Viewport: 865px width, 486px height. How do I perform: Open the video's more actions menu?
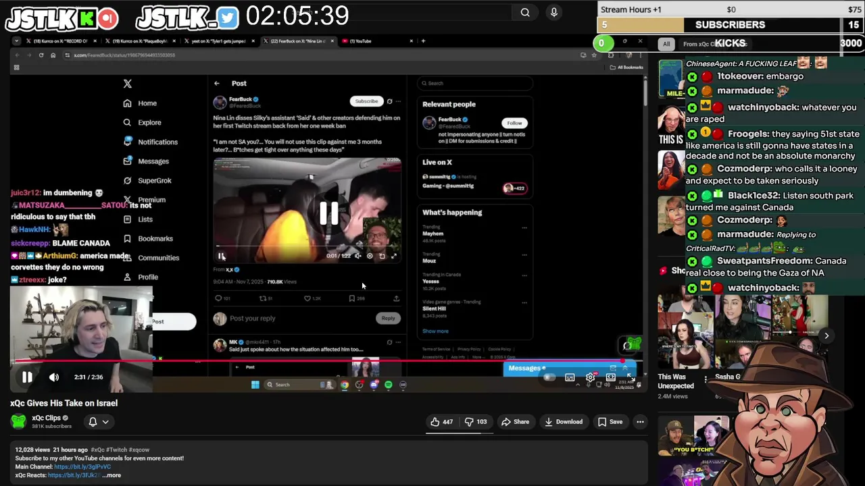click(640, 422)
